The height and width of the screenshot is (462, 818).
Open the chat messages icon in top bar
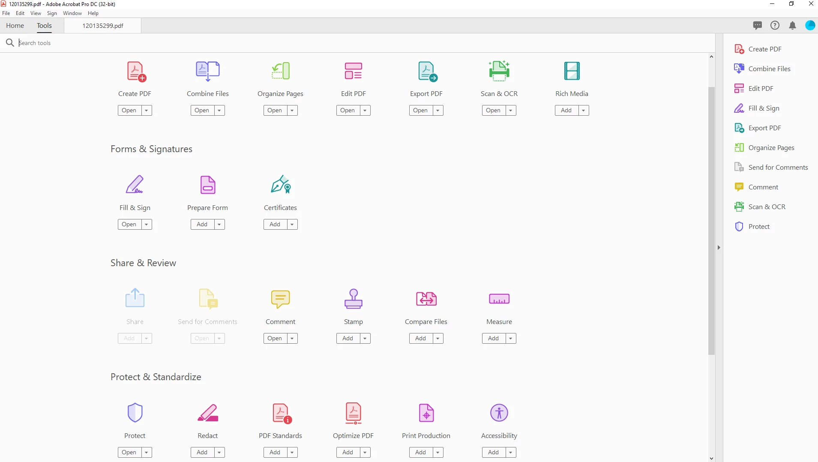click(x=758, y=25)
